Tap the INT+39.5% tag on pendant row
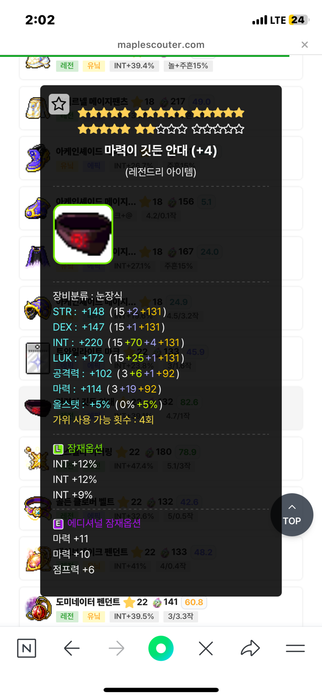 point(134,616)
